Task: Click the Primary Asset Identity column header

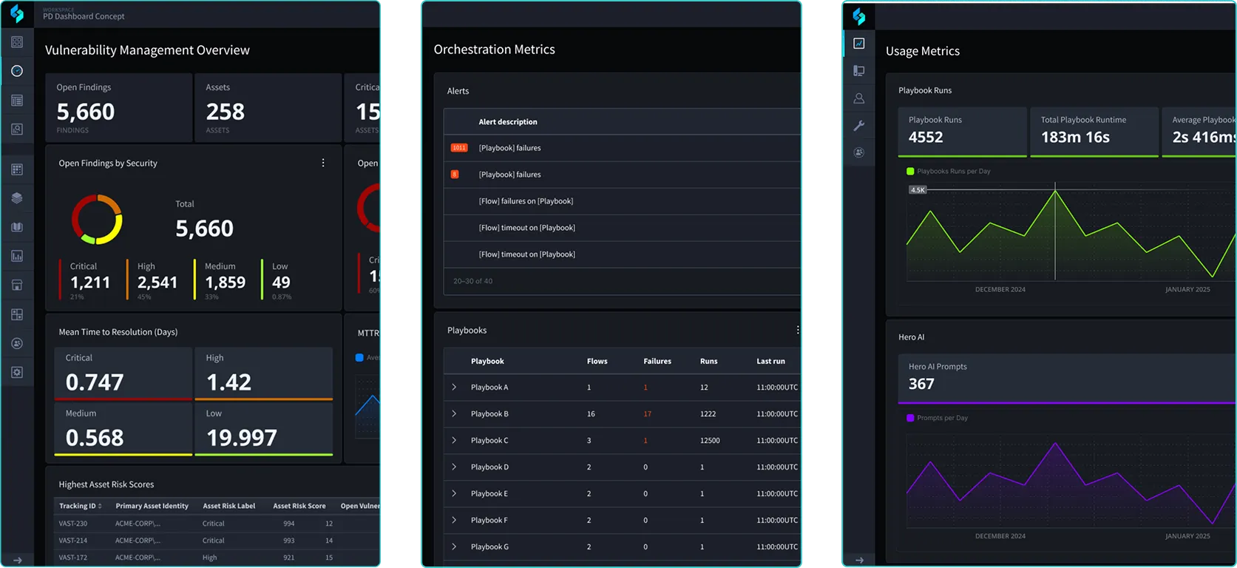Action: [152, 506]
